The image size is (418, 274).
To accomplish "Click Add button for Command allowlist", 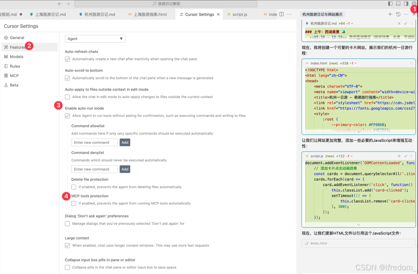I will pyautogui.click(x=125, y=142).
